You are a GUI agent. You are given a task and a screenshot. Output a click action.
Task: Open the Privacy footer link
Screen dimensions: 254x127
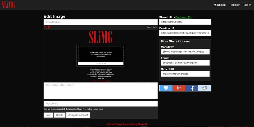coord(133,124)
